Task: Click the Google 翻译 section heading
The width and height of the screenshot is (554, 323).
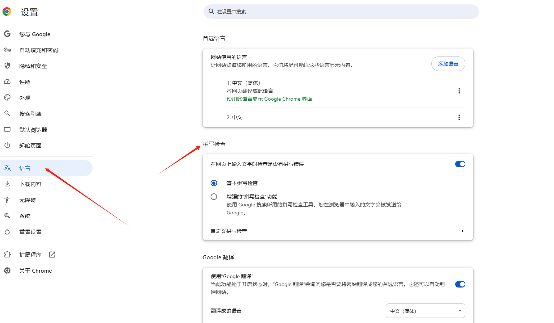Action: pyautogui.click(x=218, y=257)
